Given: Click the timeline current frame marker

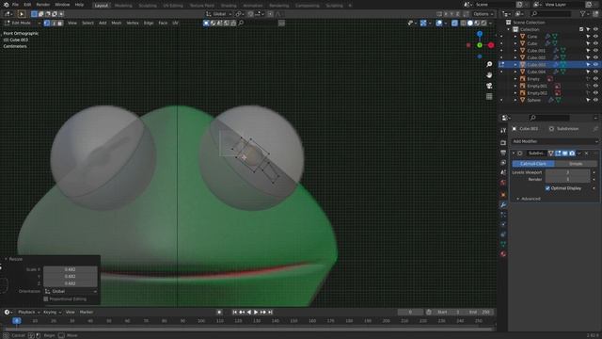Looking at the screenshot, I should (x=17, y=320).
